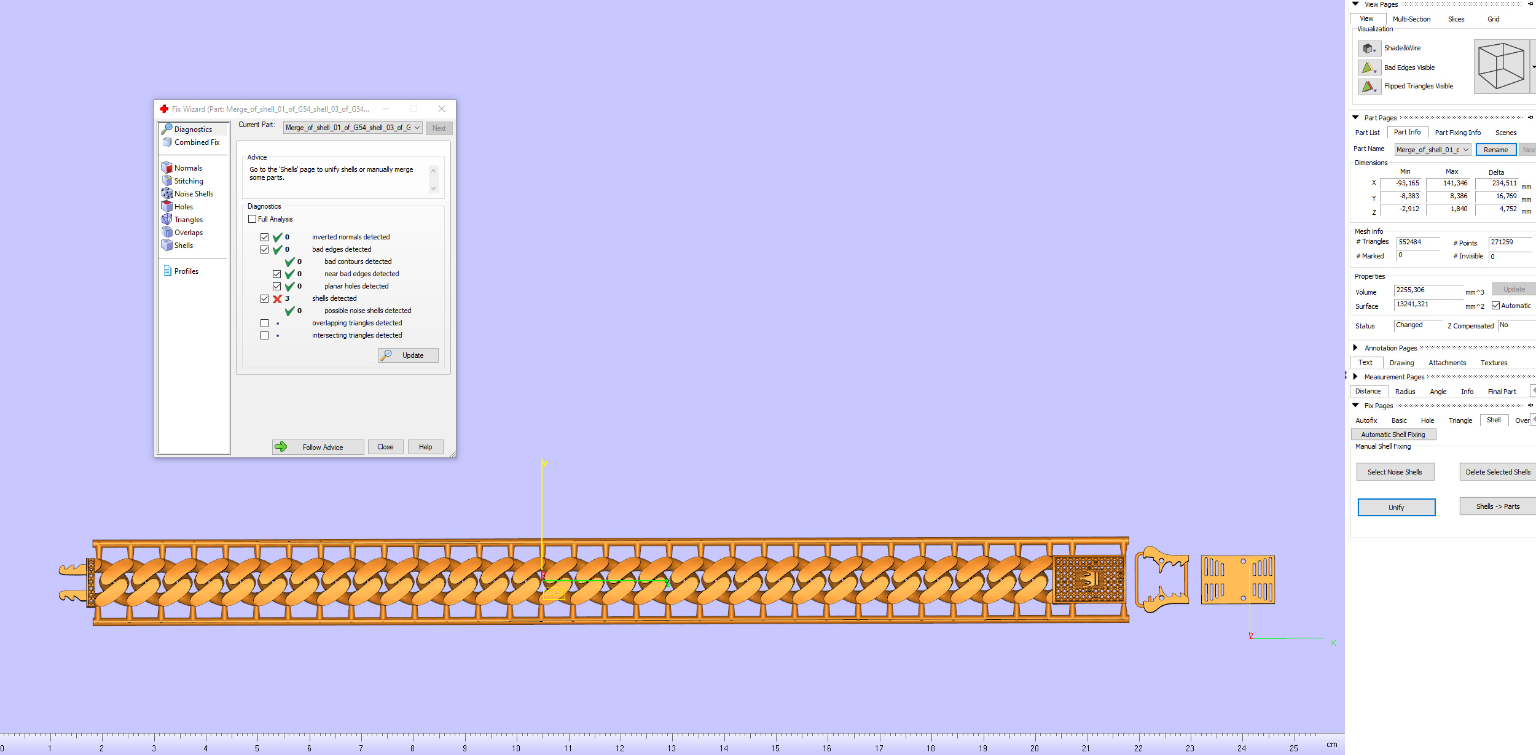Toggle the Bad Edges Visible icon

tap(1369, 68)
